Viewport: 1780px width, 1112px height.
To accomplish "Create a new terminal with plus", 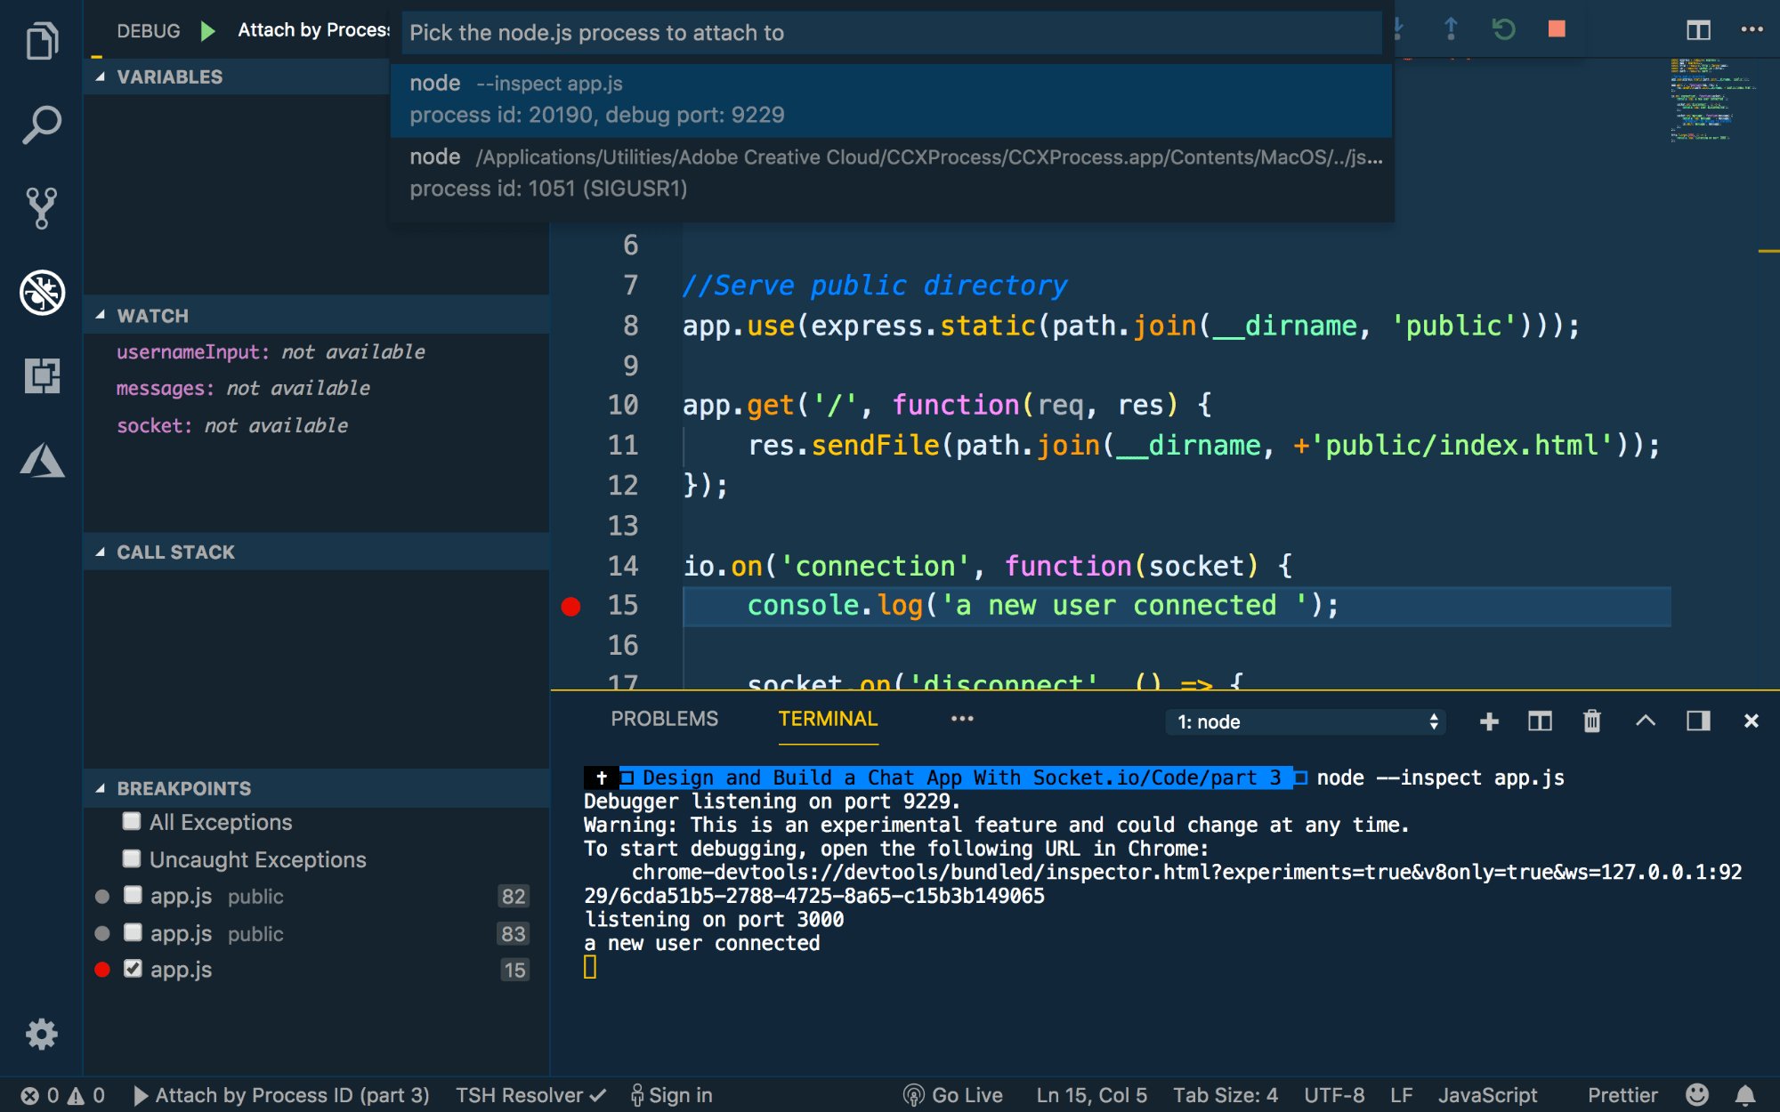I will click(1489, 721).
